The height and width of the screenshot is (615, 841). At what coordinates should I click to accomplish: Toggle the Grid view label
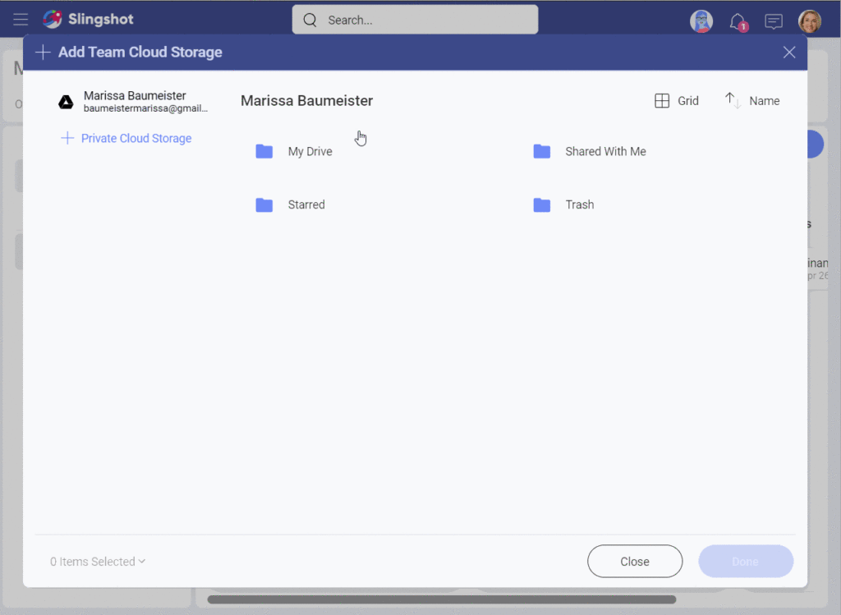coord(687,101)
